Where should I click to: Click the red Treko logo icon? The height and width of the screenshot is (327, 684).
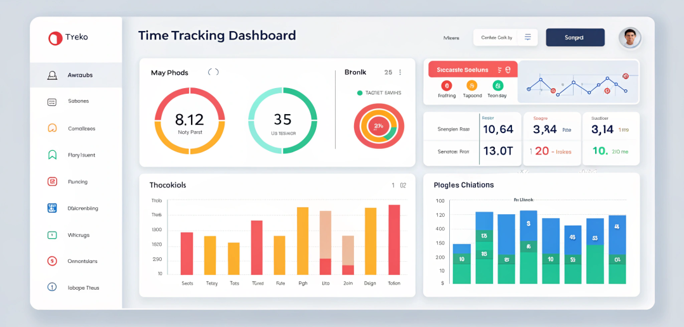(x=55, y=38)
